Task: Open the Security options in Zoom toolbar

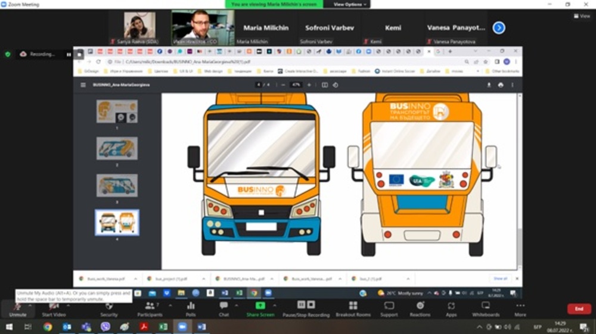Action: point(108,309)
